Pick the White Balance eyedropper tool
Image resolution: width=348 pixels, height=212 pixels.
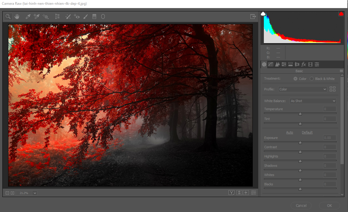point(28,16)
